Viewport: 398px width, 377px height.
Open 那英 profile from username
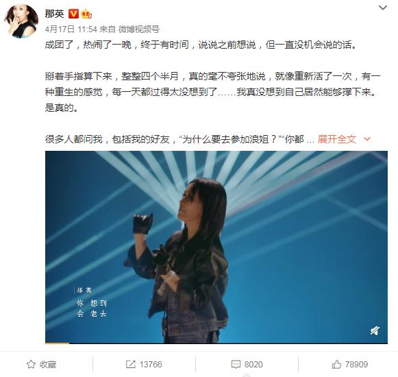[x=54, y=14]
